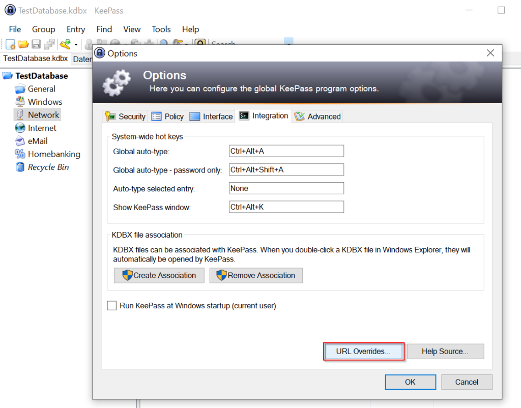
Task: Click the Add Entry key icon
Action: tap(65, 44)
